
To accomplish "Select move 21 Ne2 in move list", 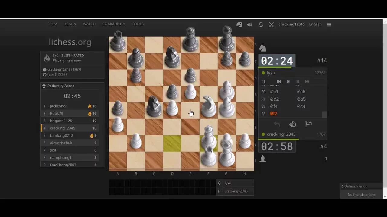I will (274, 99).
